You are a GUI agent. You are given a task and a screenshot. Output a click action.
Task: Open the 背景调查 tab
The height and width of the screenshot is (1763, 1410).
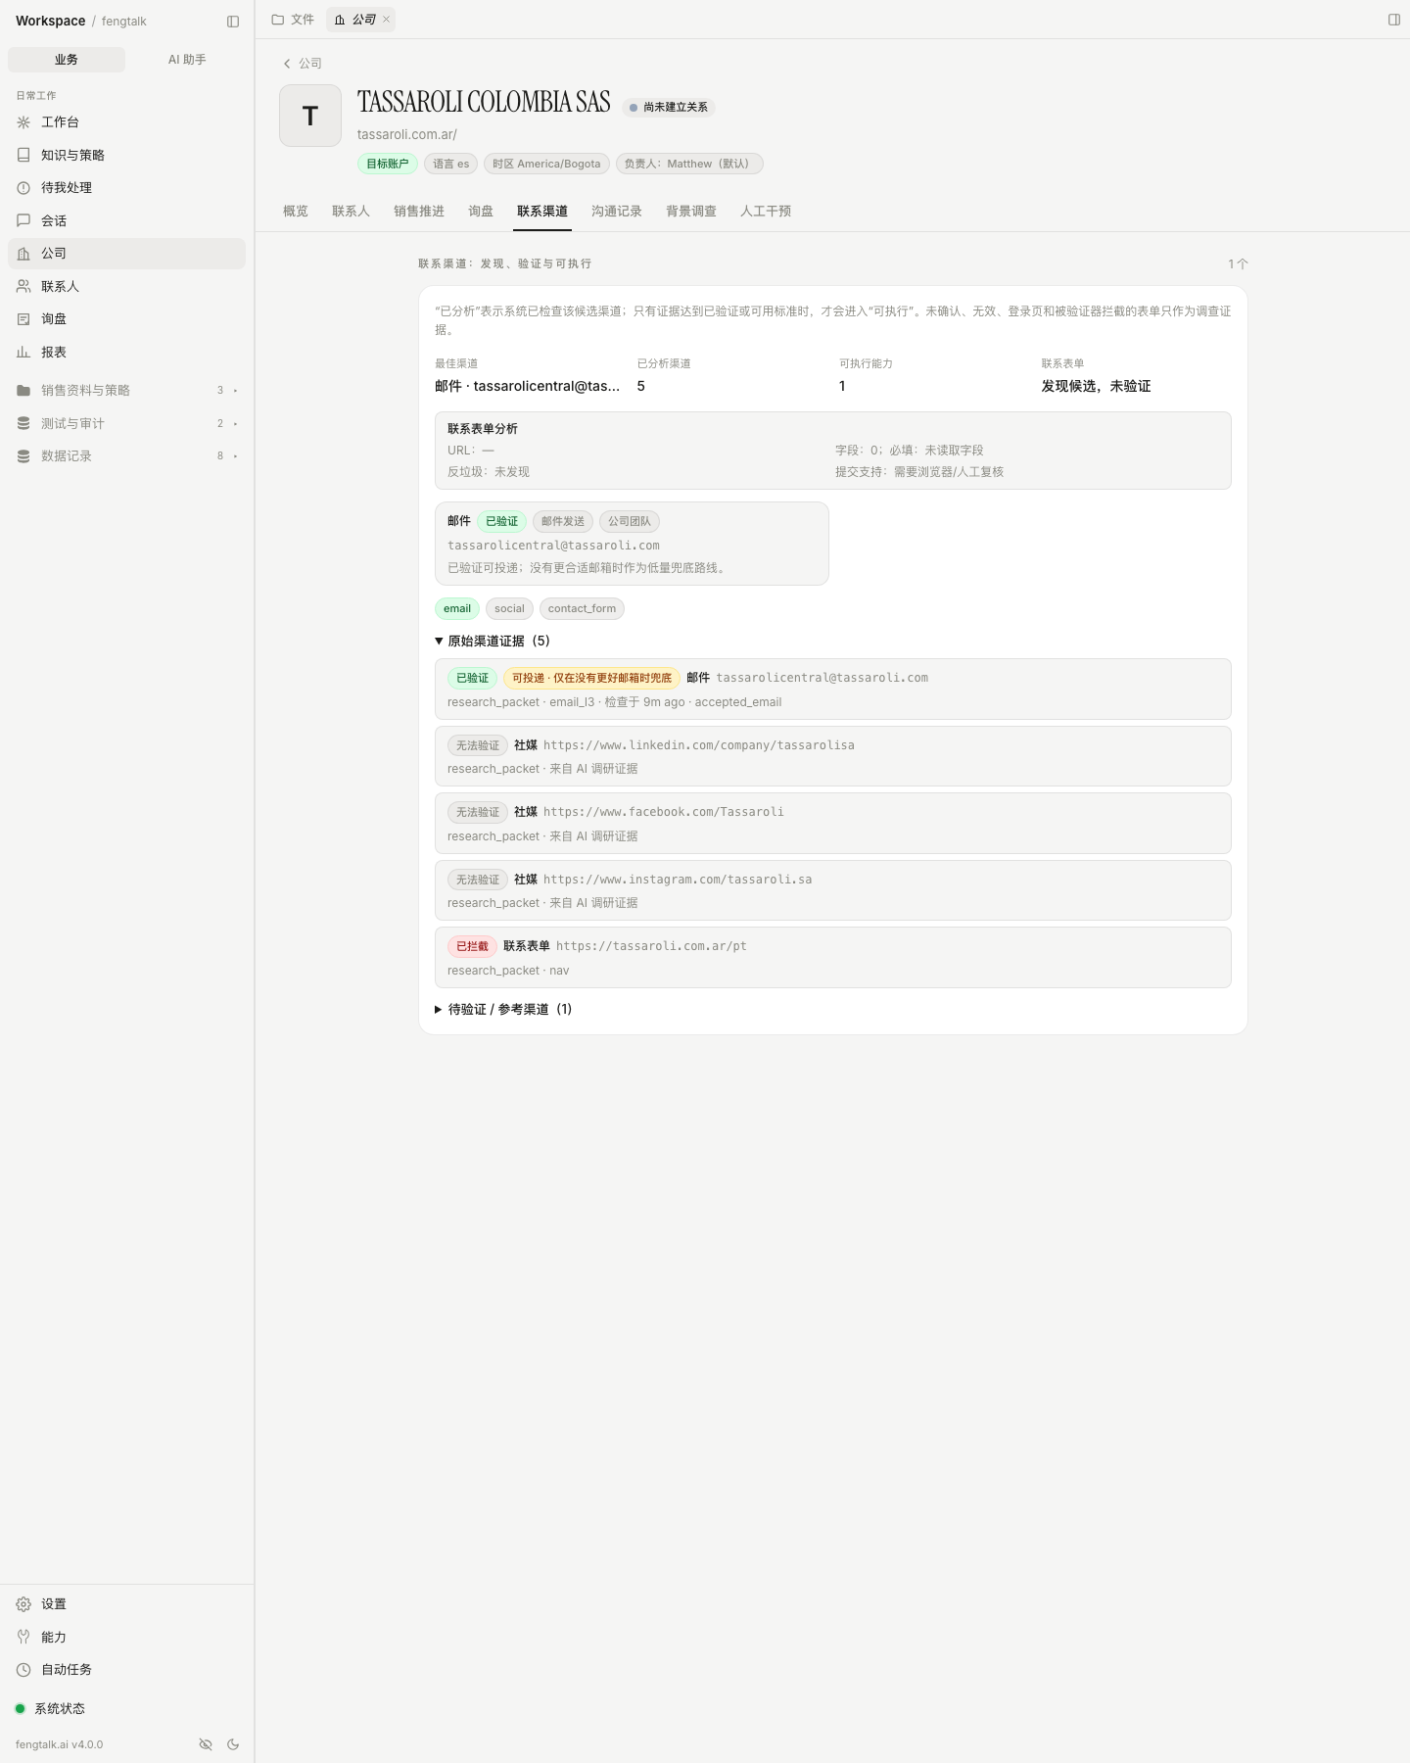pyautogui.click(x=691, y=212)
